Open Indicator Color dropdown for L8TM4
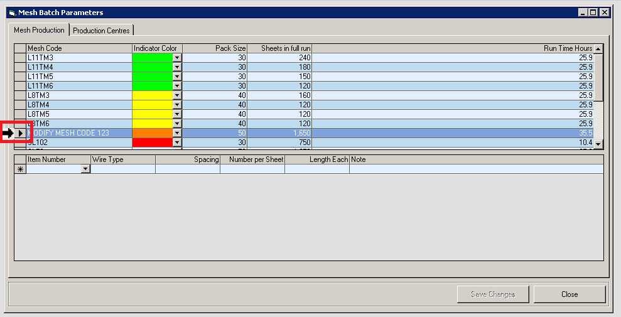The height and width of the screenshot is (317, 621). [x=177, y=105]
